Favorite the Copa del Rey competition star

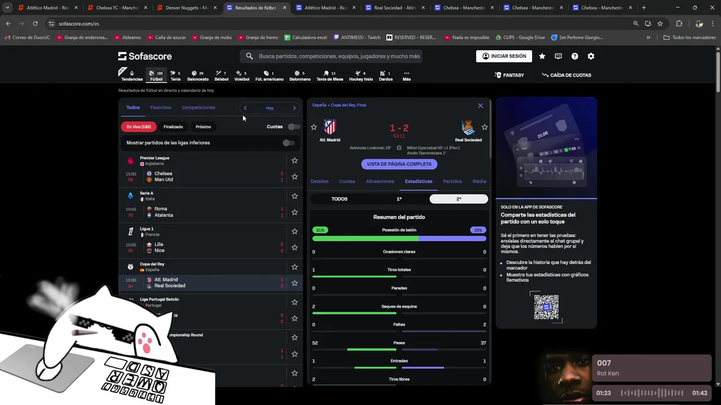pos(295,267)
